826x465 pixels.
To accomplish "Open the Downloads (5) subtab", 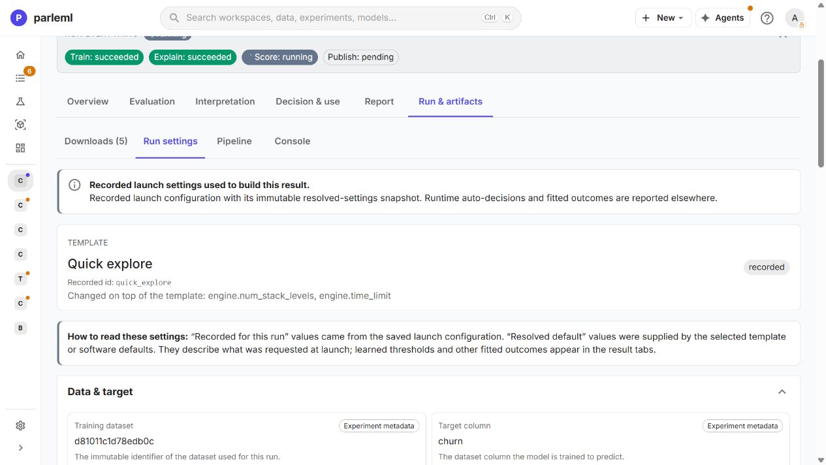I will [96, 141].
